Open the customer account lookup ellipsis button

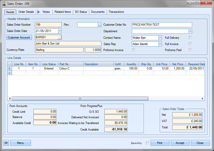pos(59,37)
